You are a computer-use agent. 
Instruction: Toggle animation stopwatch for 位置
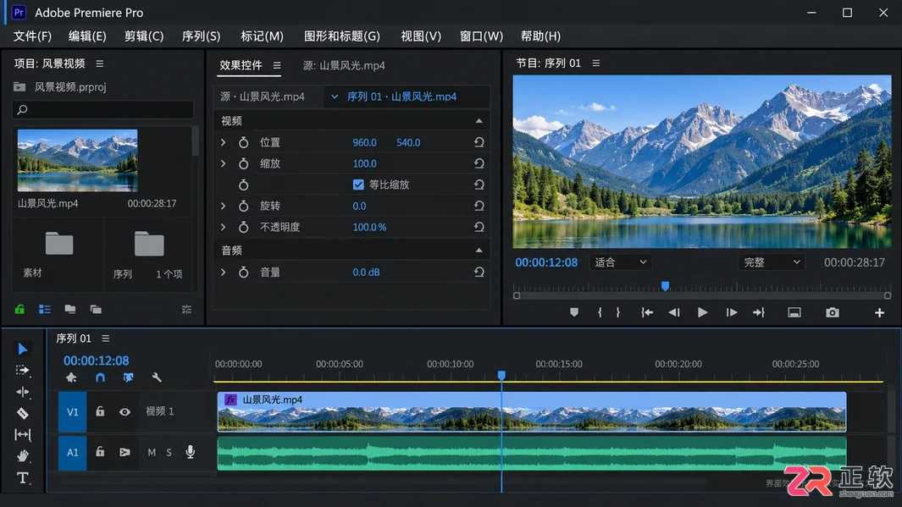pos(243,142)
